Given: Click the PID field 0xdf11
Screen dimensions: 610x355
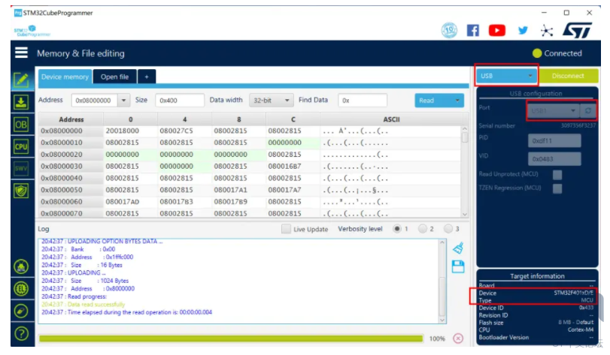Looking at the screenshot, I should click(554, 141).
